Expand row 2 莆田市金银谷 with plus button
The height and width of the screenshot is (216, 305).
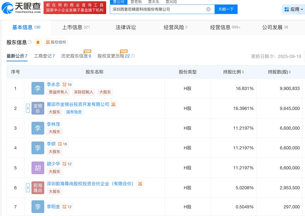[28, 109]
